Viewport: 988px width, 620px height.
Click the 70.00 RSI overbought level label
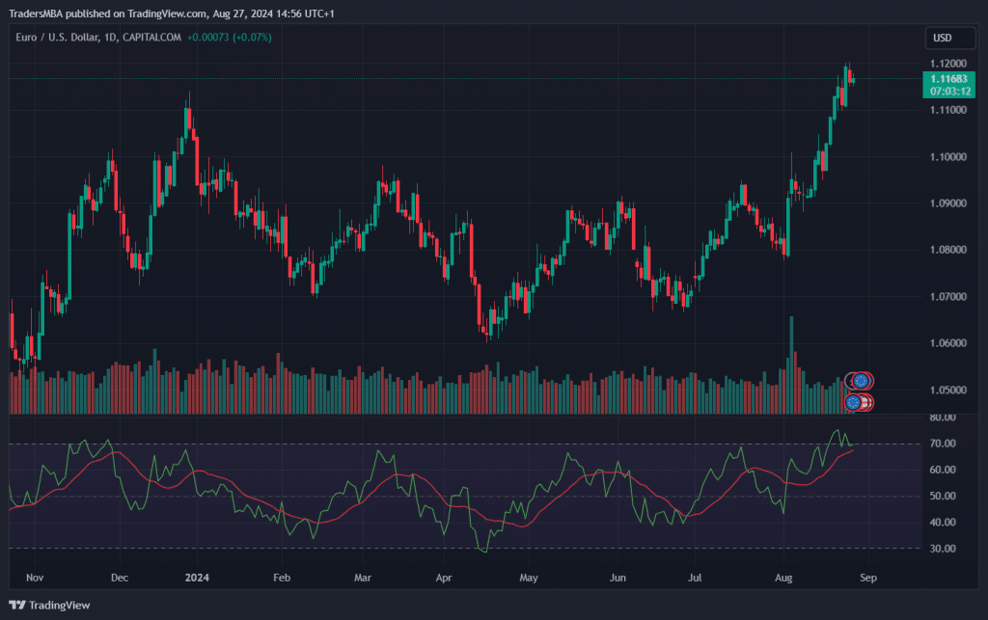(943, 444)
